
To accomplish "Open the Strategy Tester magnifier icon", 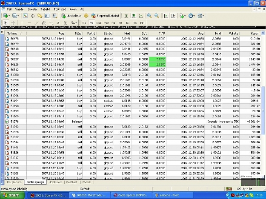I will pos(54,16).
